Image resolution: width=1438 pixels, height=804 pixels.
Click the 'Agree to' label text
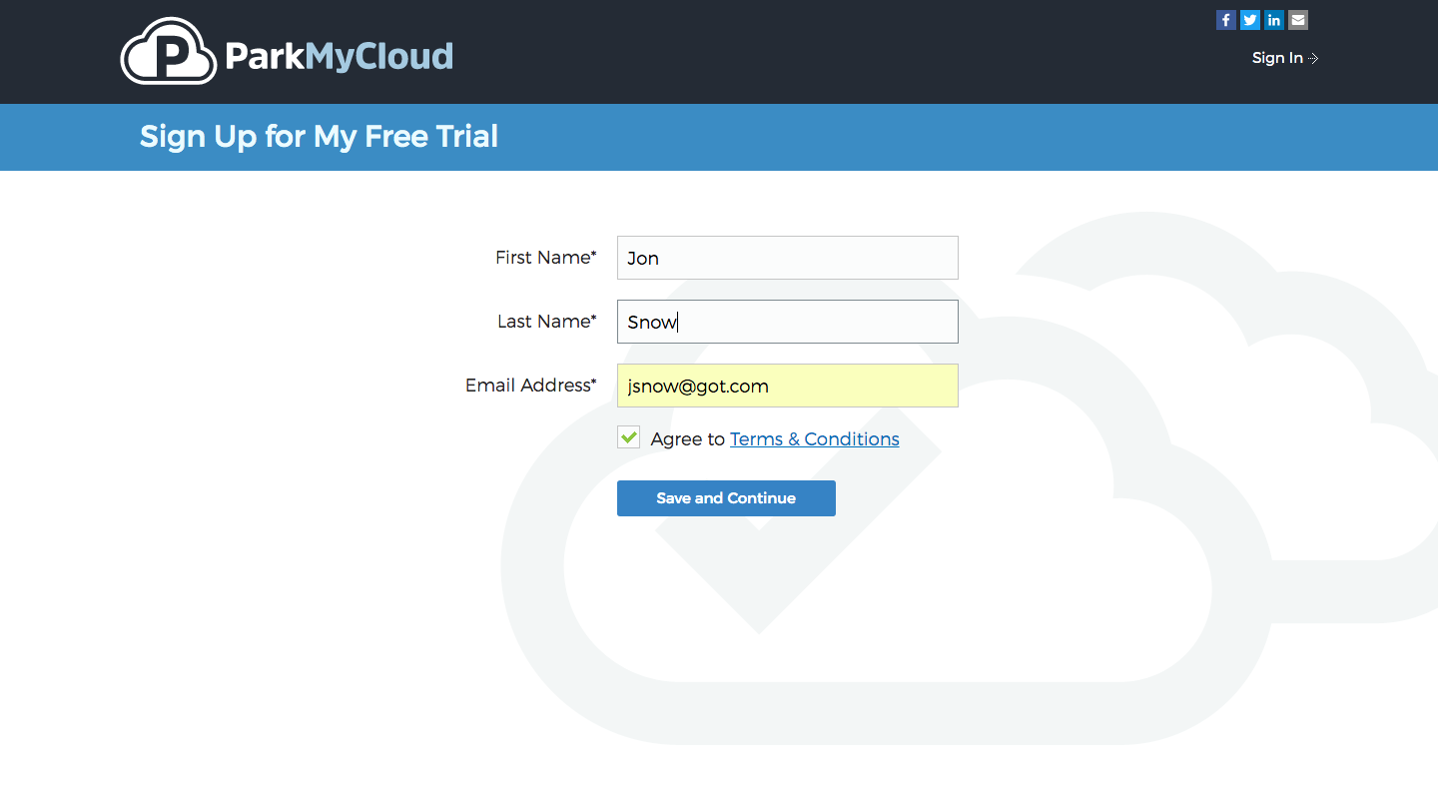tap(687, 439)
